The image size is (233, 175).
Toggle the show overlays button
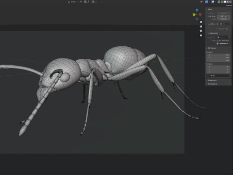click(213, 2)
